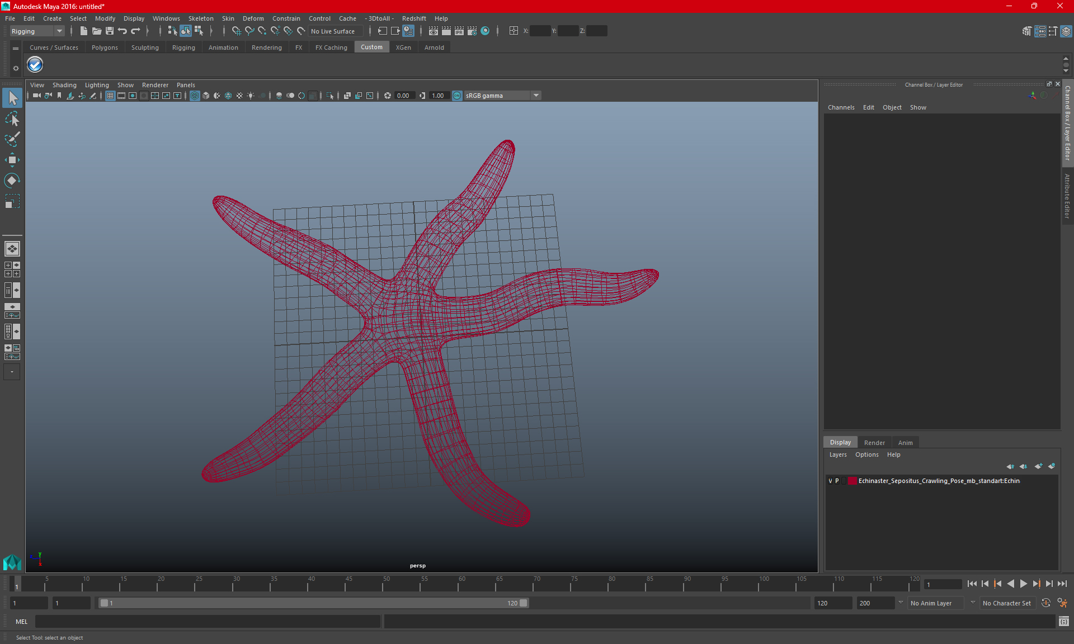Click the MEL command input field

(207, 622)
